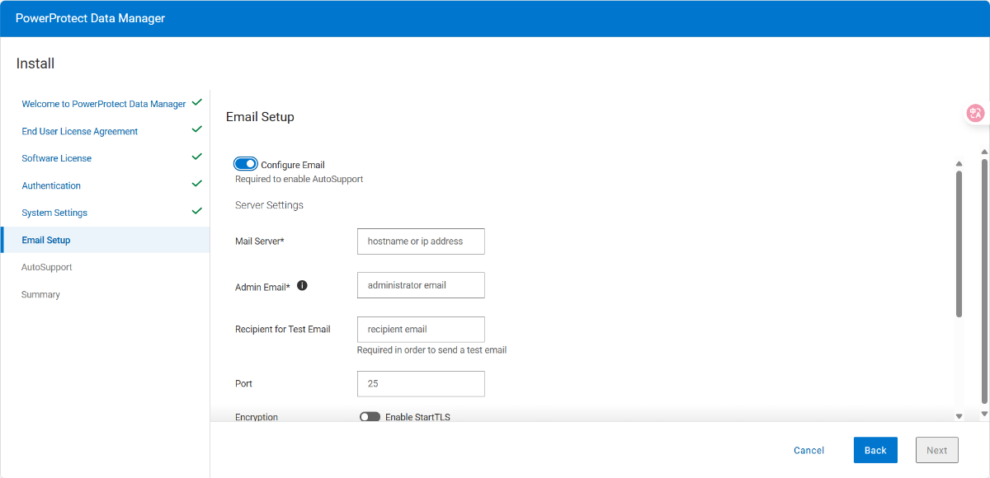Viewport: 990px width, 478px height.
Task: Click the translate extension icon at right edge
Action: (x=976, y=114)
